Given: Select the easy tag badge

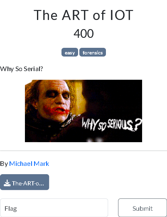Looking at the screenshot, I should pyautogui.click(x=70, y=52).
